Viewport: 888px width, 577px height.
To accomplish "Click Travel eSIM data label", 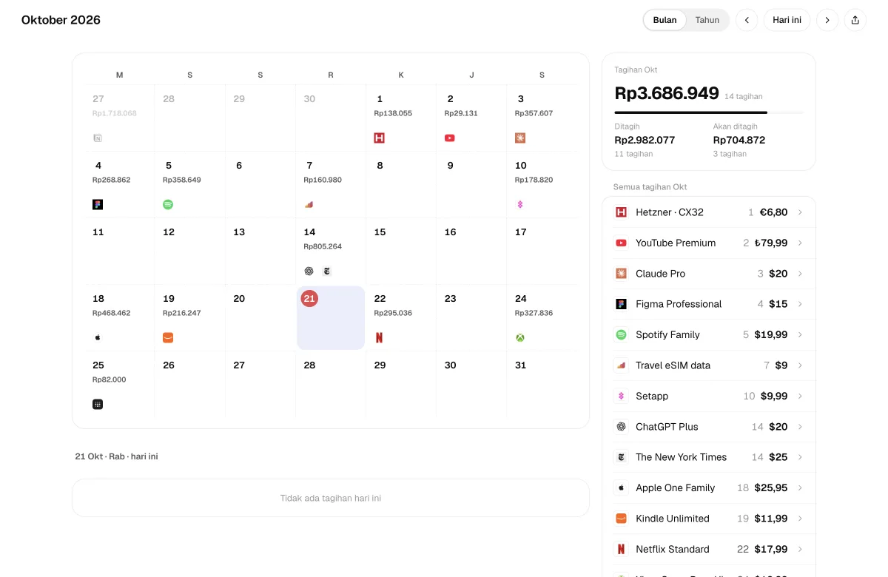I will coord(673,365).
